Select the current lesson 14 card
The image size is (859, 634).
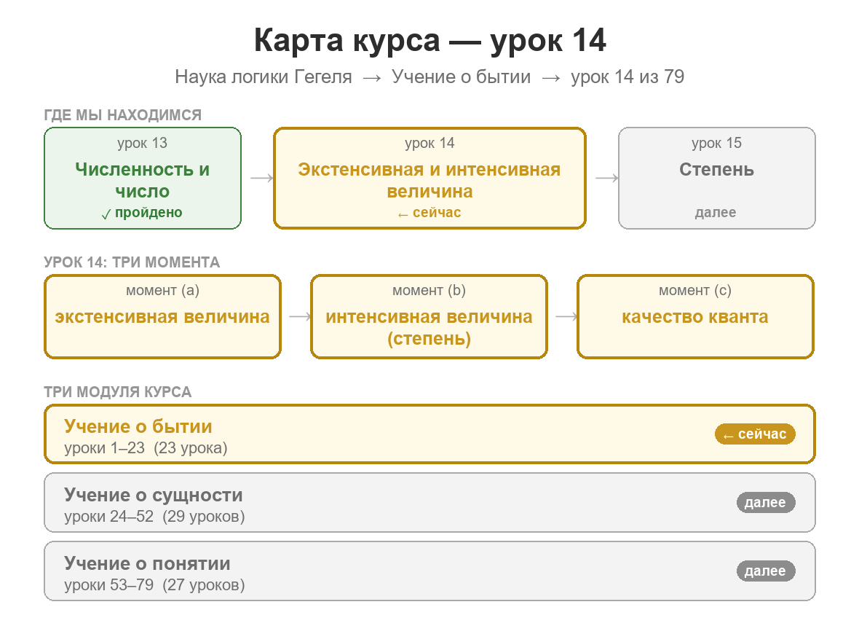(x=429, y=179)
